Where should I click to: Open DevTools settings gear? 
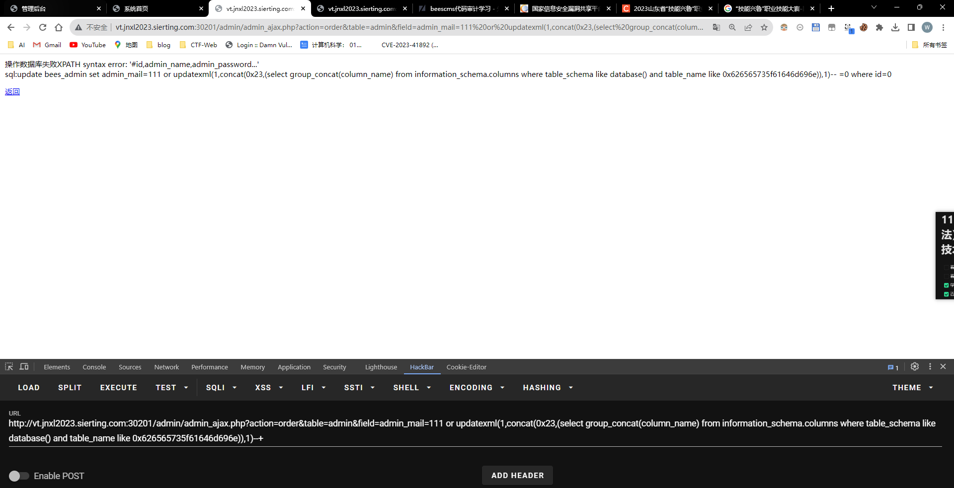pyautogui.click(x=915, y=366)
